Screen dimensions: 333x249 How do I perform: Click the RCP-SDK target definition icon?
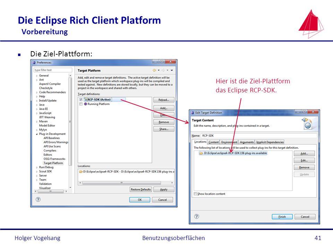85,100
